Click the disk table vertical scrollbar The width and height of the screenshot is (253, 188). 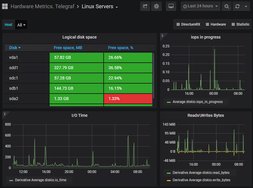154,76
